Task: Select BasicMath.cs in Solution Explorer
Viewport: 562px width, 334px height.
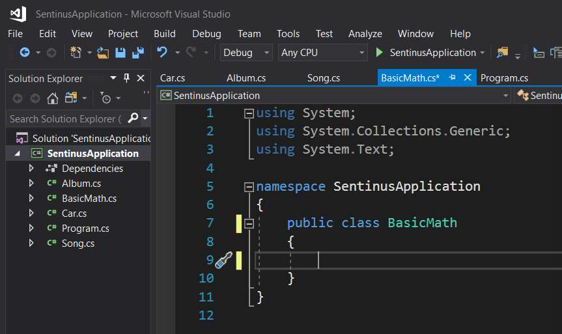Action: coord(89,198)
